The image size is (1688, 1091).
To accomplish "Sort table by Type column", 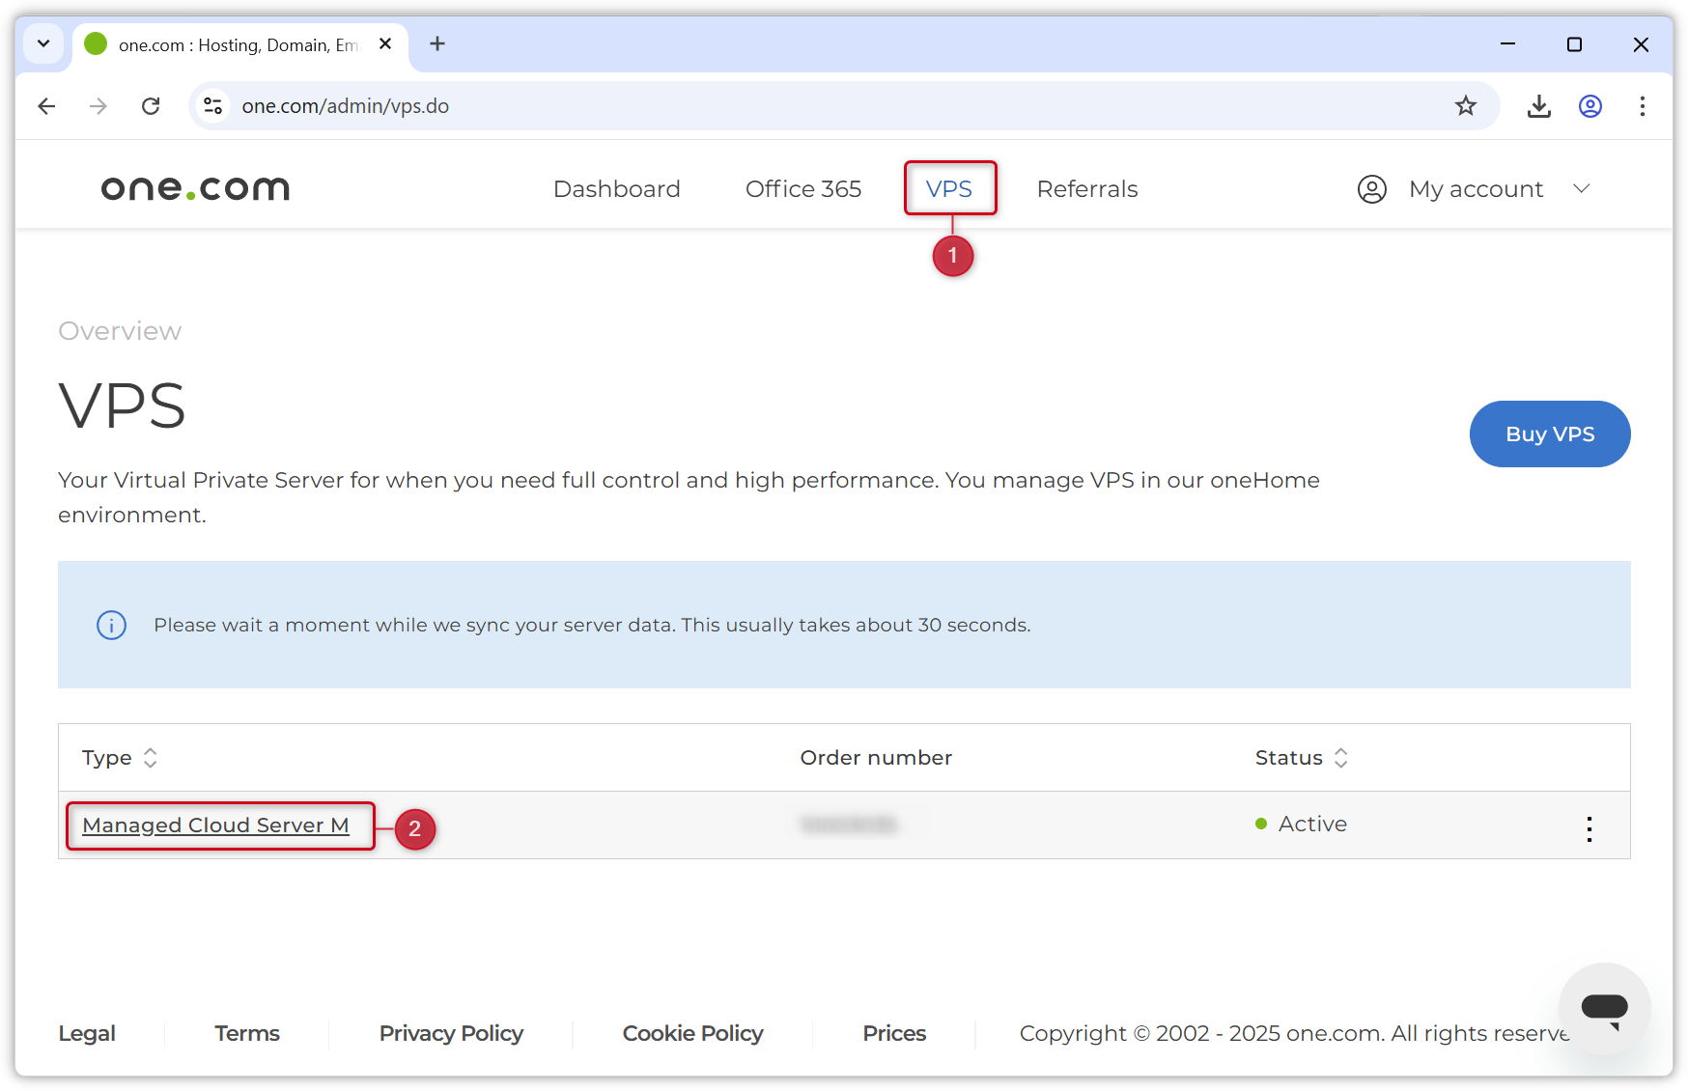I will 150,758.
